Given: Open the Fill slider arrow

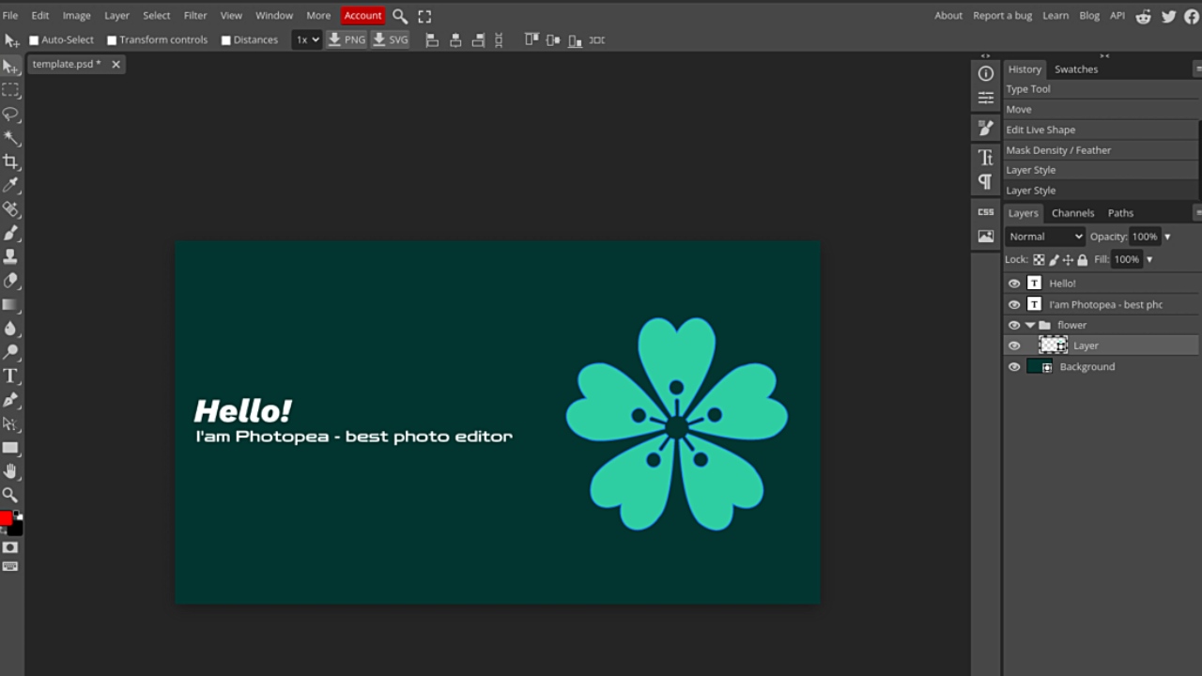Looking at the screenshot, I should coord(1148,259).
